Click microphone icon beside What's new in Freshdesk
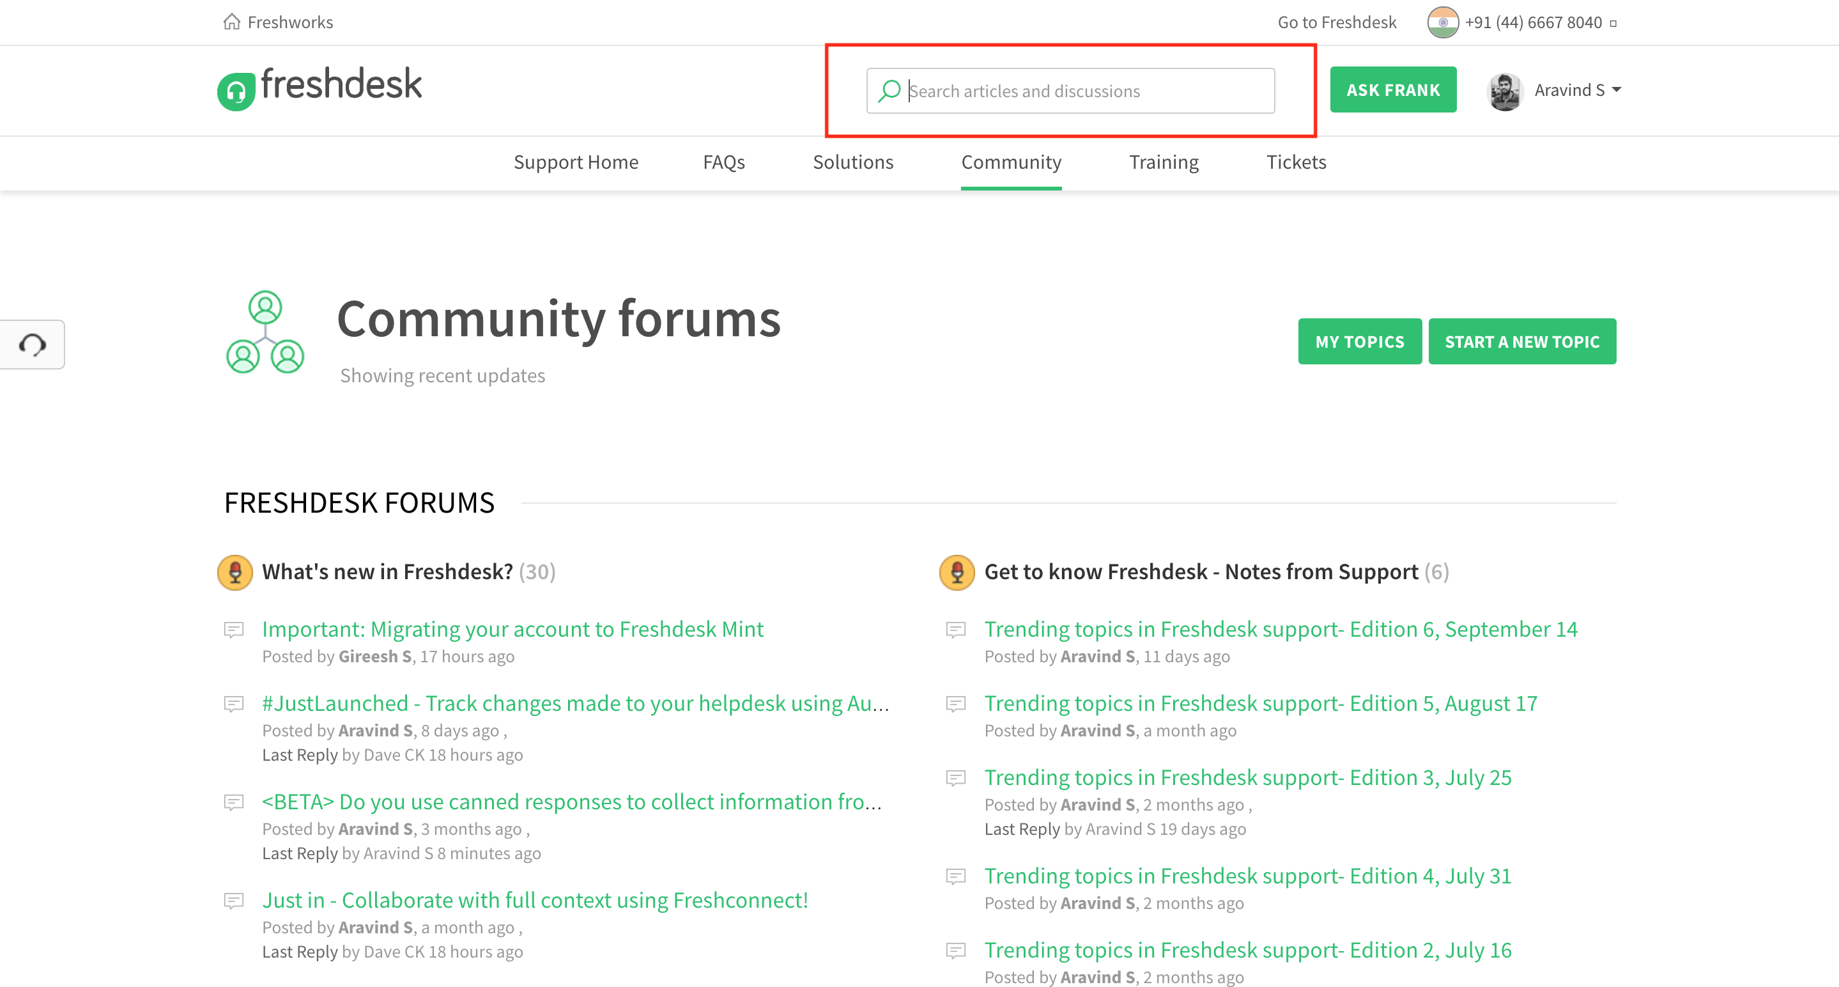The width and height of the screenshot is (1839, 987). point(235,572)
